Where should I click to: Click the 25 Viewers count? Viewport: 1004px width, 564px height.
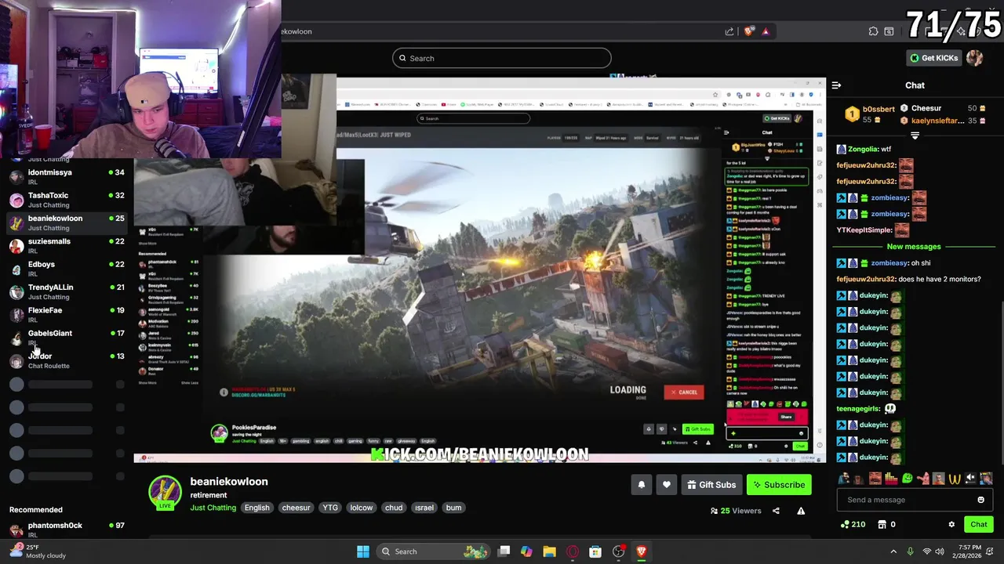736,511
